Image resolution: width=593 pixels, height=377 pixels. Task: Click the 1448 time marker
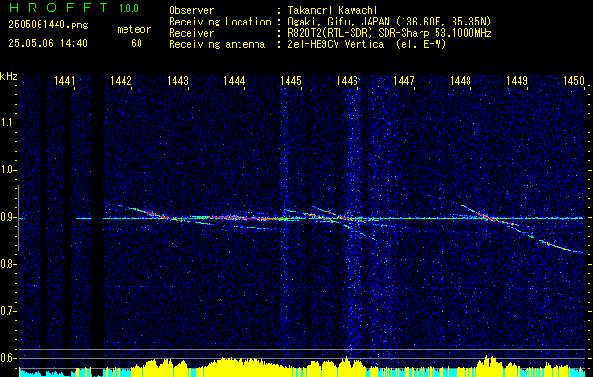pyautogui.click(x=460, y=80)
